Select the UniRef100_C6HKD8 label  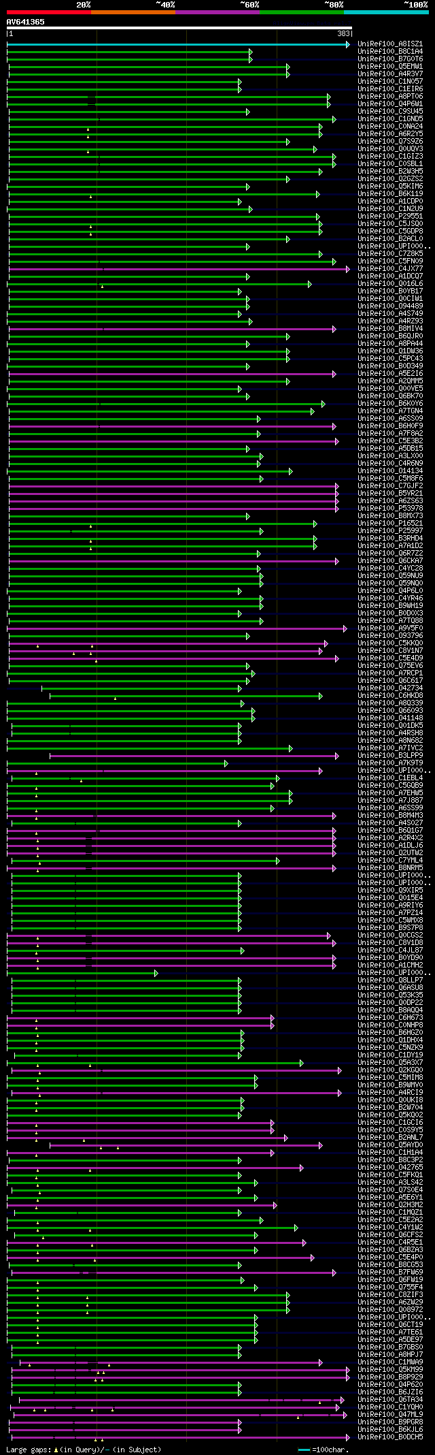coord(390,696)
